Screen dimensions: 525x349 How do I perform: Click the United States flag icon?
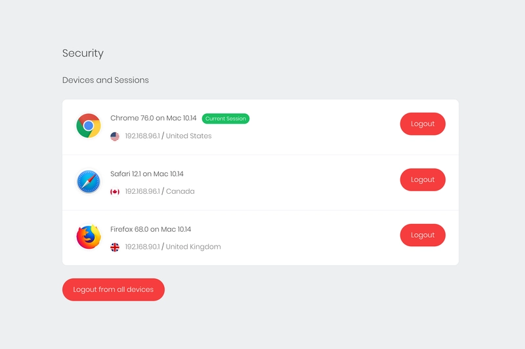[115, 136]
